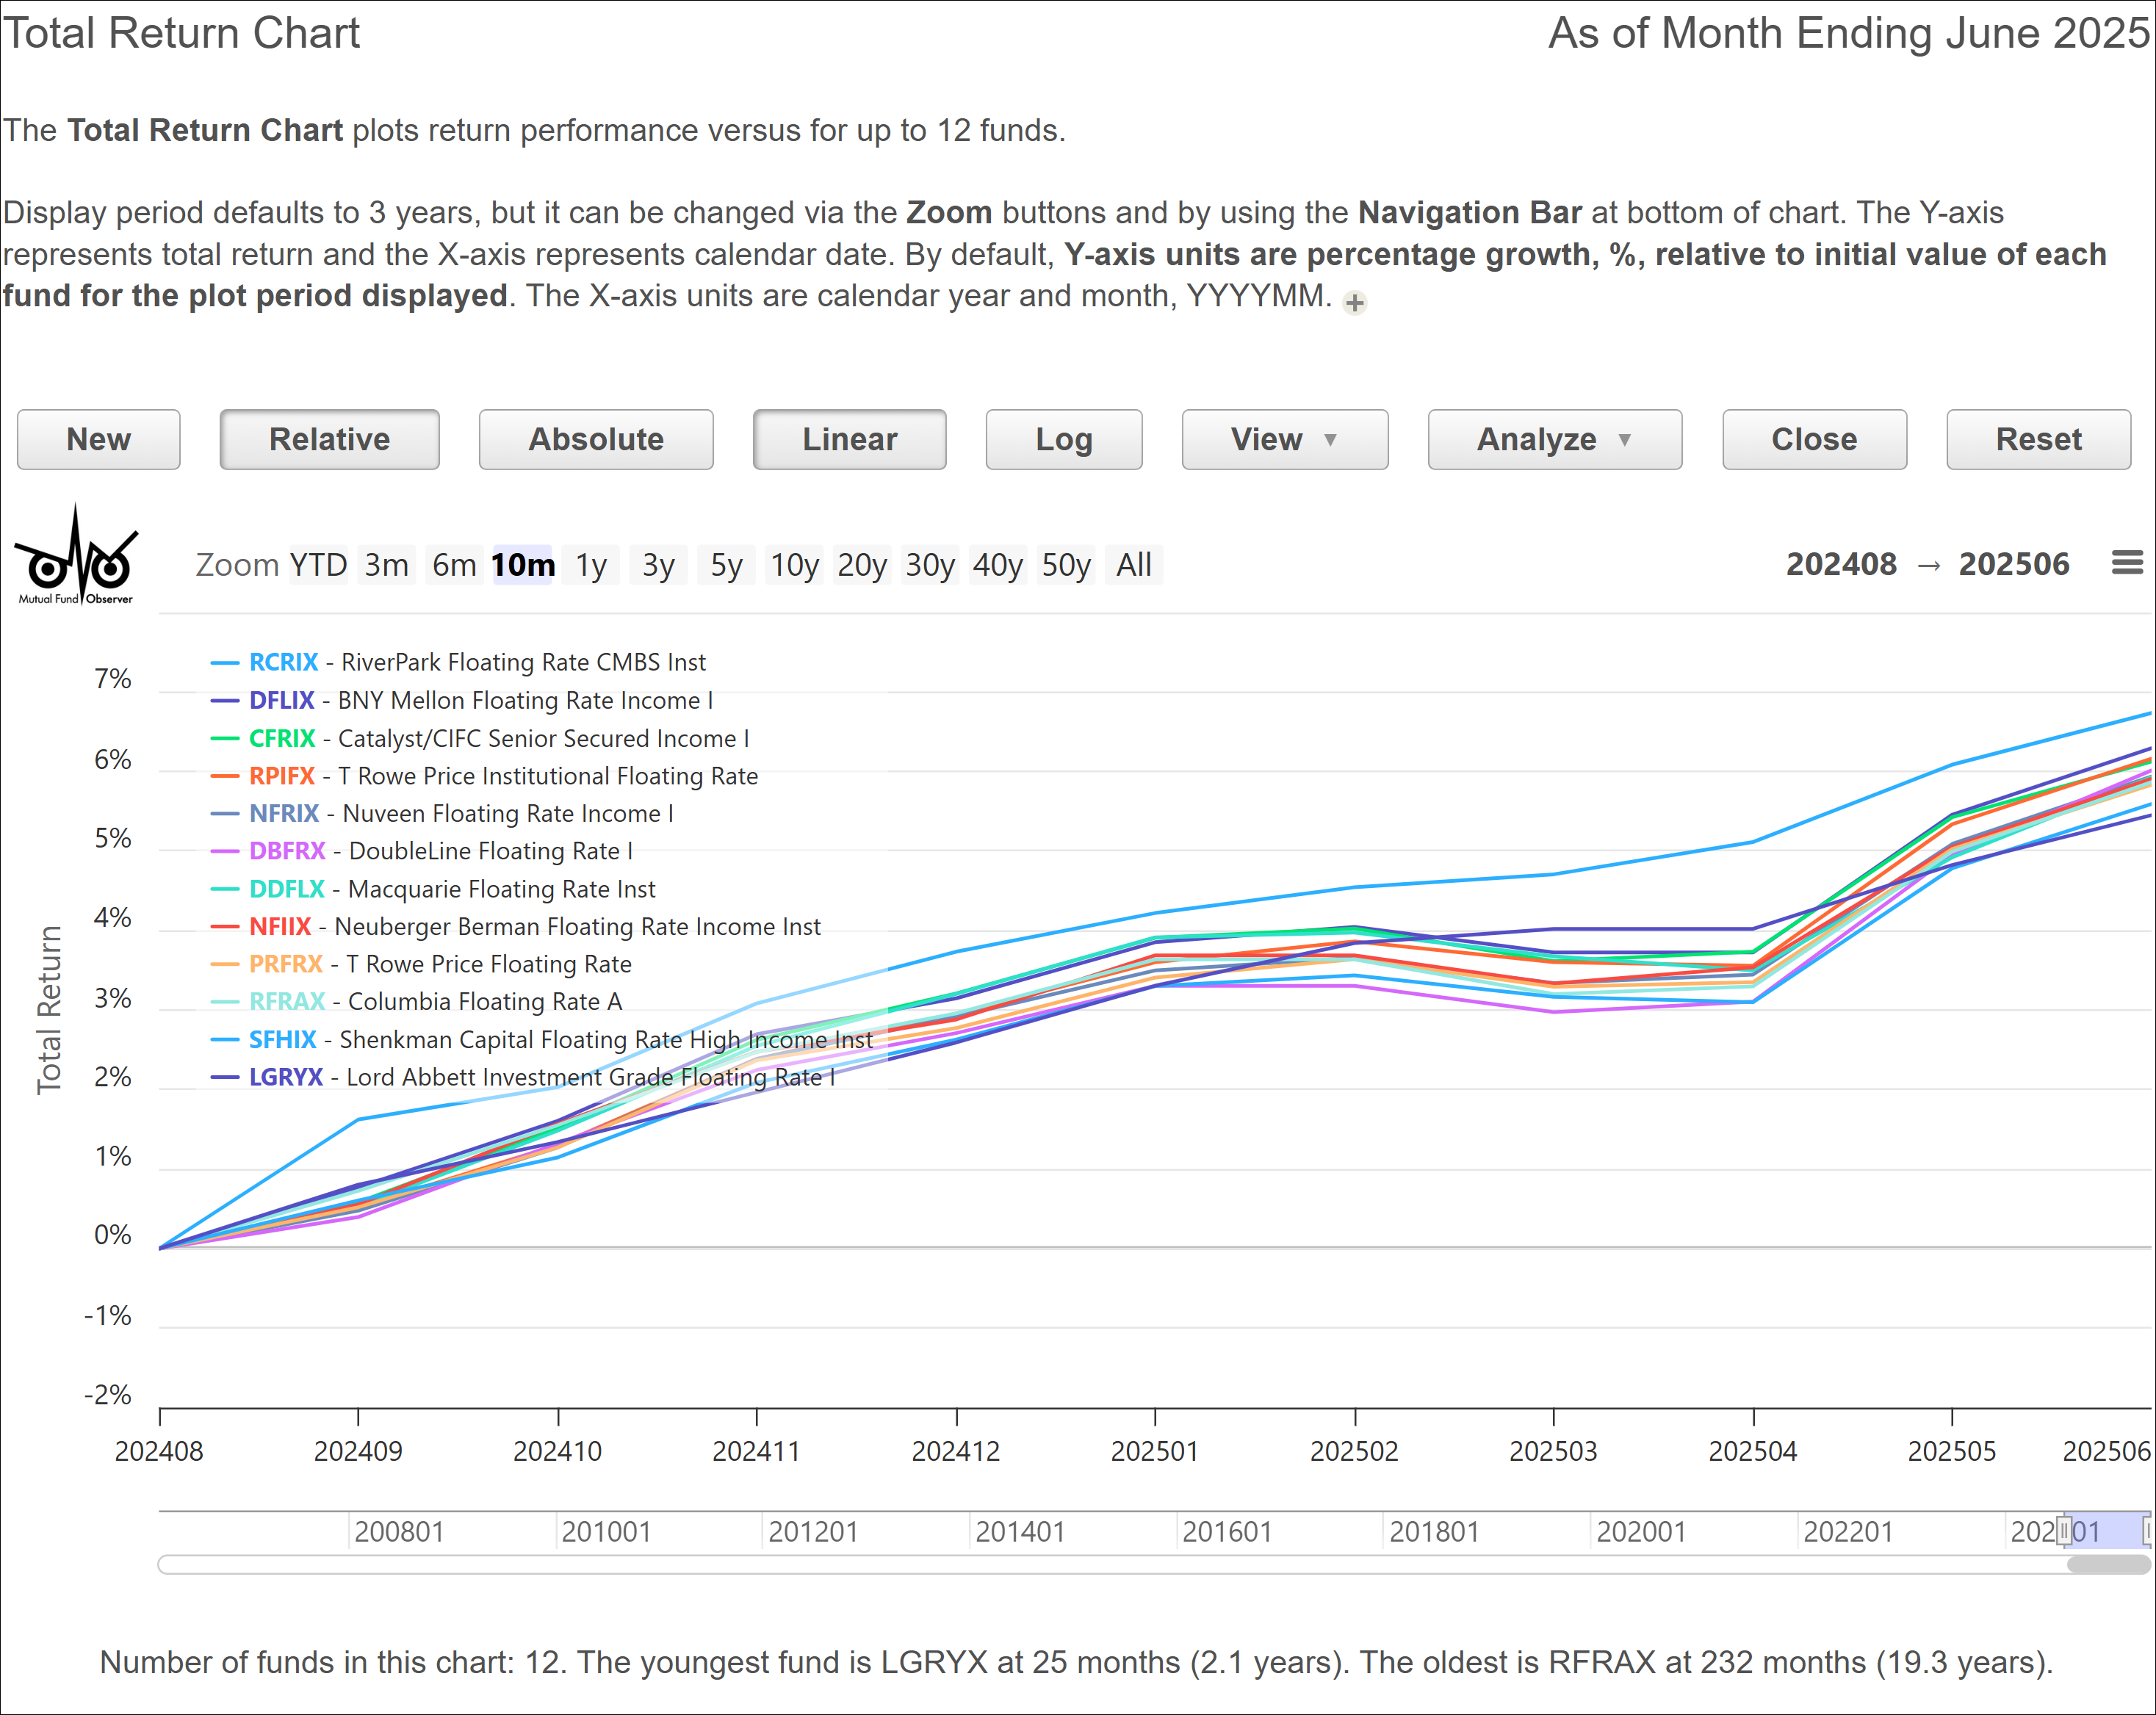Select the Log scale
Viewport: 2156px width, 1715px height.
tap(1064, 439)
